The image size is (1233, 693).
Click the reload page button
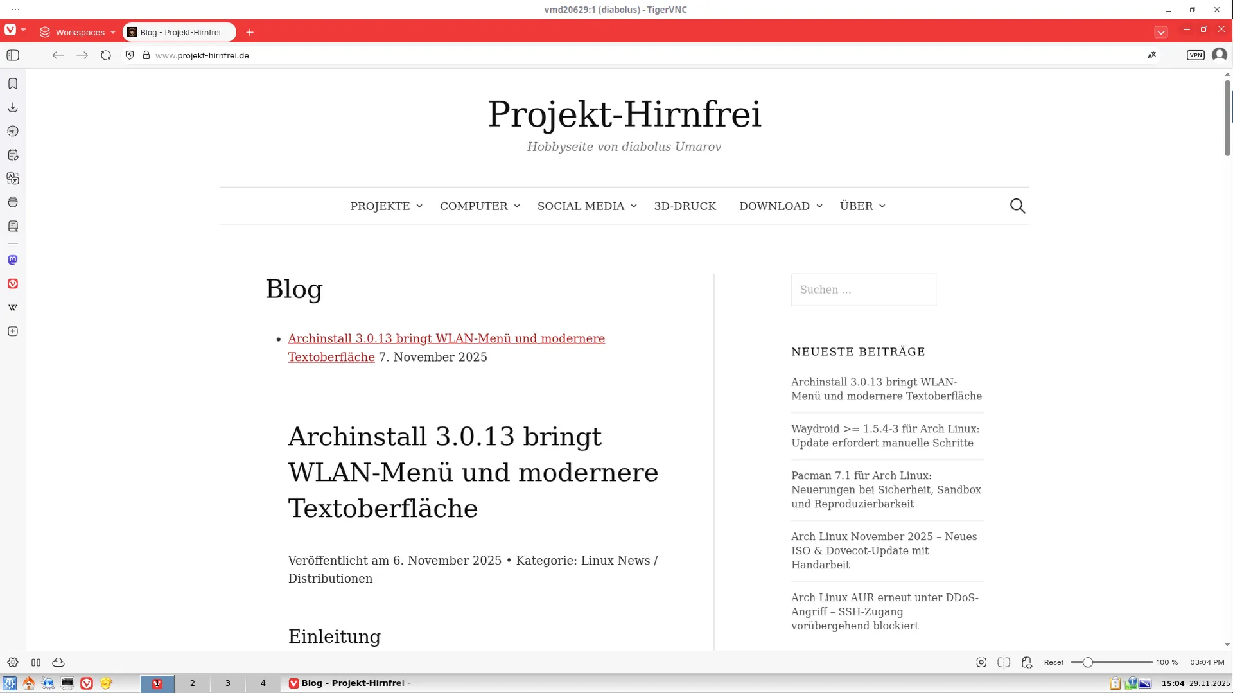coord(106,55)
